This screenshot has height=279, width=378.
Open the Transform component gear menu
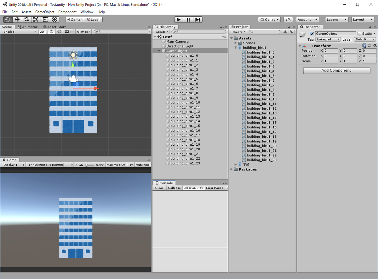(375, 46)
